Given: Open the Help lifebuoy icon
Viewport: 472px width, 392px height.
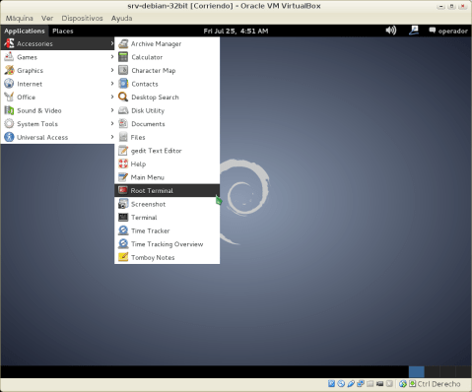Looking at the screenshot, I should [x=123, y=163].
